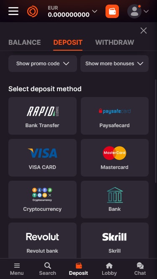Click the orange casino logo icon
The width and height of the screenshot is (157, 279).
32,11
